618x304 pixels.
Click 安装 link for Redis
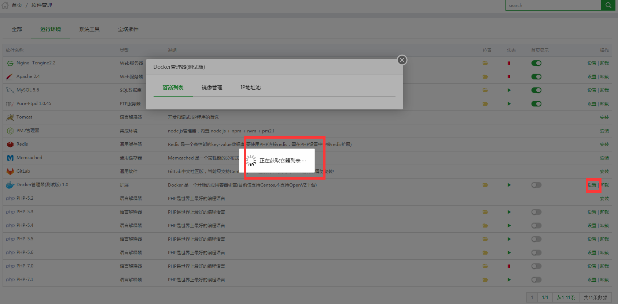tap(604, 145)
